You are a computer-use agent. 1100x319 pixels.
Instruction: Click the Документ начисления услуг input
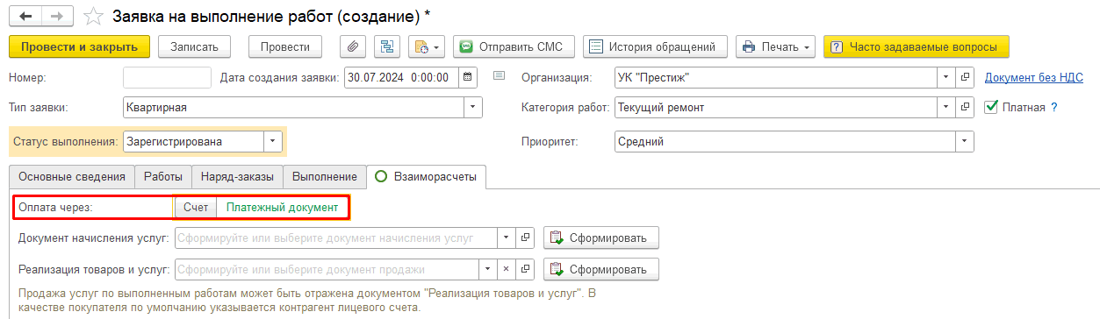click(x=336, y=237)
